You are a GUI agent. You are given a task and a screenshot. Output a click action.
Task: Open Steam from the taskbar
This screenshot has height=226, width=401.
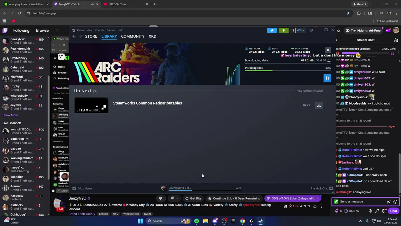(261, 221)
